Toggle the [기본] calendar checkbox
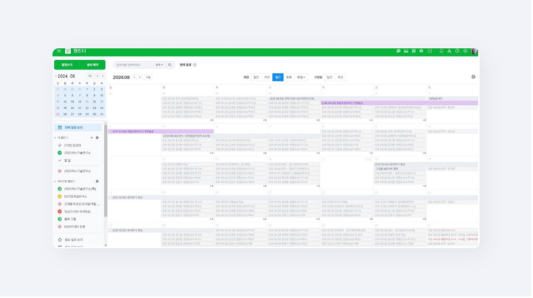 pos(60,146)
